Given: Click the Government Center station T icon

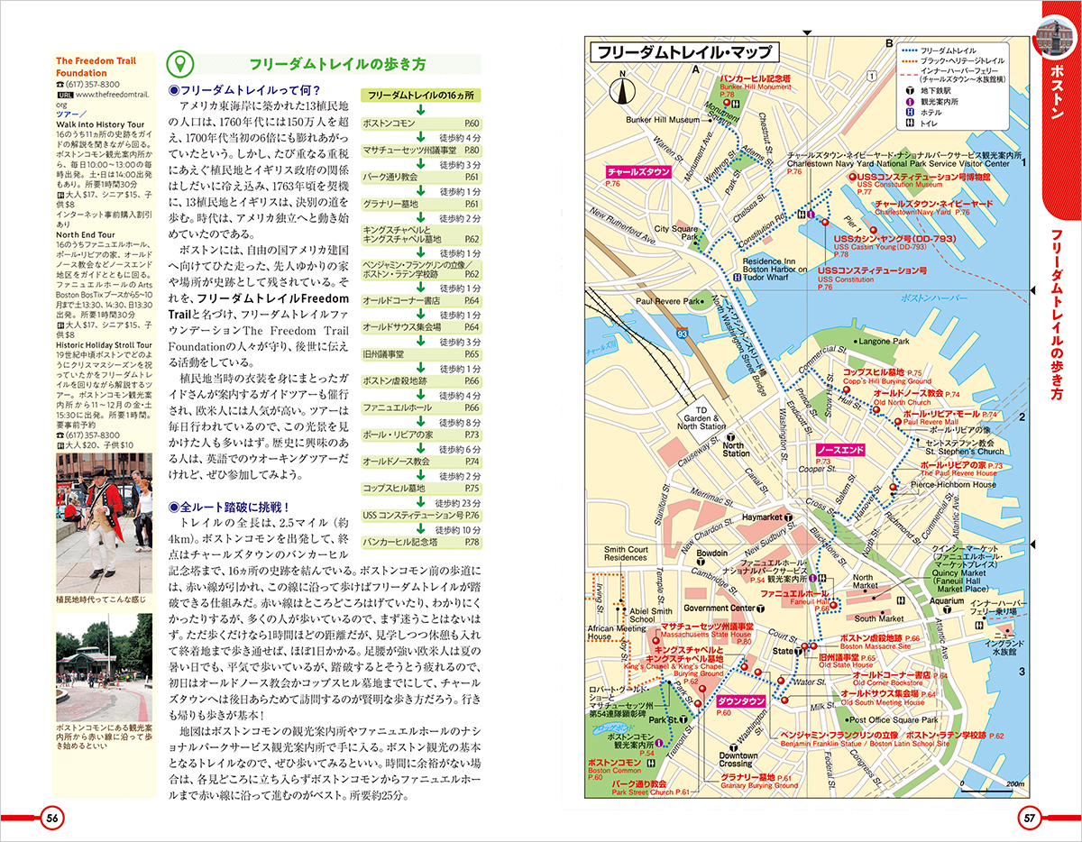Looking at the screenshot, I should (x=761, y=609).
